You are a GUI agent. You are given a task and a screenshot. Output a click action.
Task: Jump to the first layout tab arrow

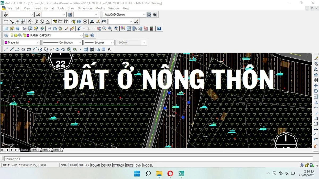[x=3, y=150]
